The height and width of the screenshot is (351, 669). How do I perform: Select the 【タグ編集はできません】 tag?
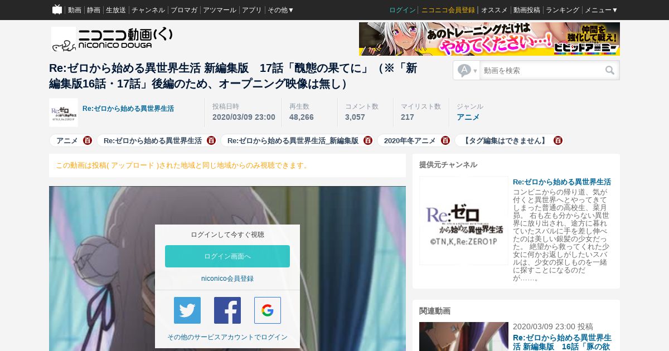tap(505, 140)
